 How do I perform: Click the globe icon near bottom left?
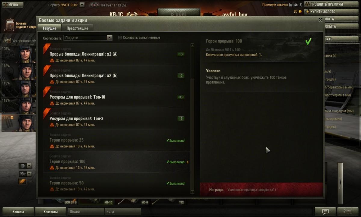tap(23, 166)
